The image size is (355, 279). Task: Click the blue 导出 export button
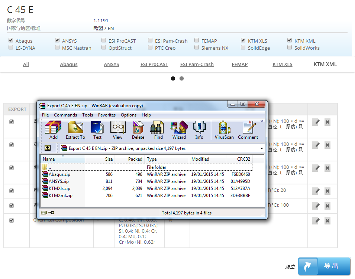coord(324,266)
